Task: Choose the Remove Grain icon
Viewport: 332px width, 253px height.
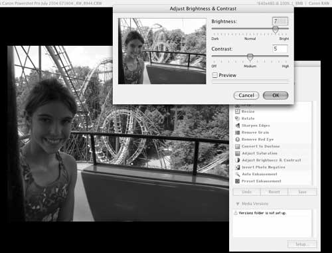Action: [237, 133]
